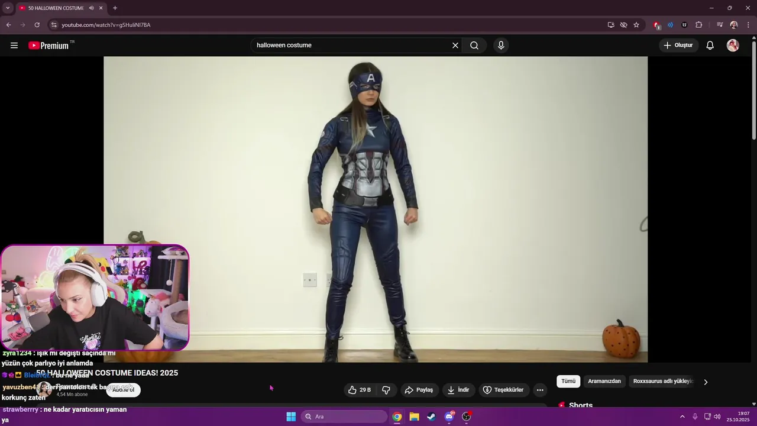Go back in browser history

coord(8,25)
